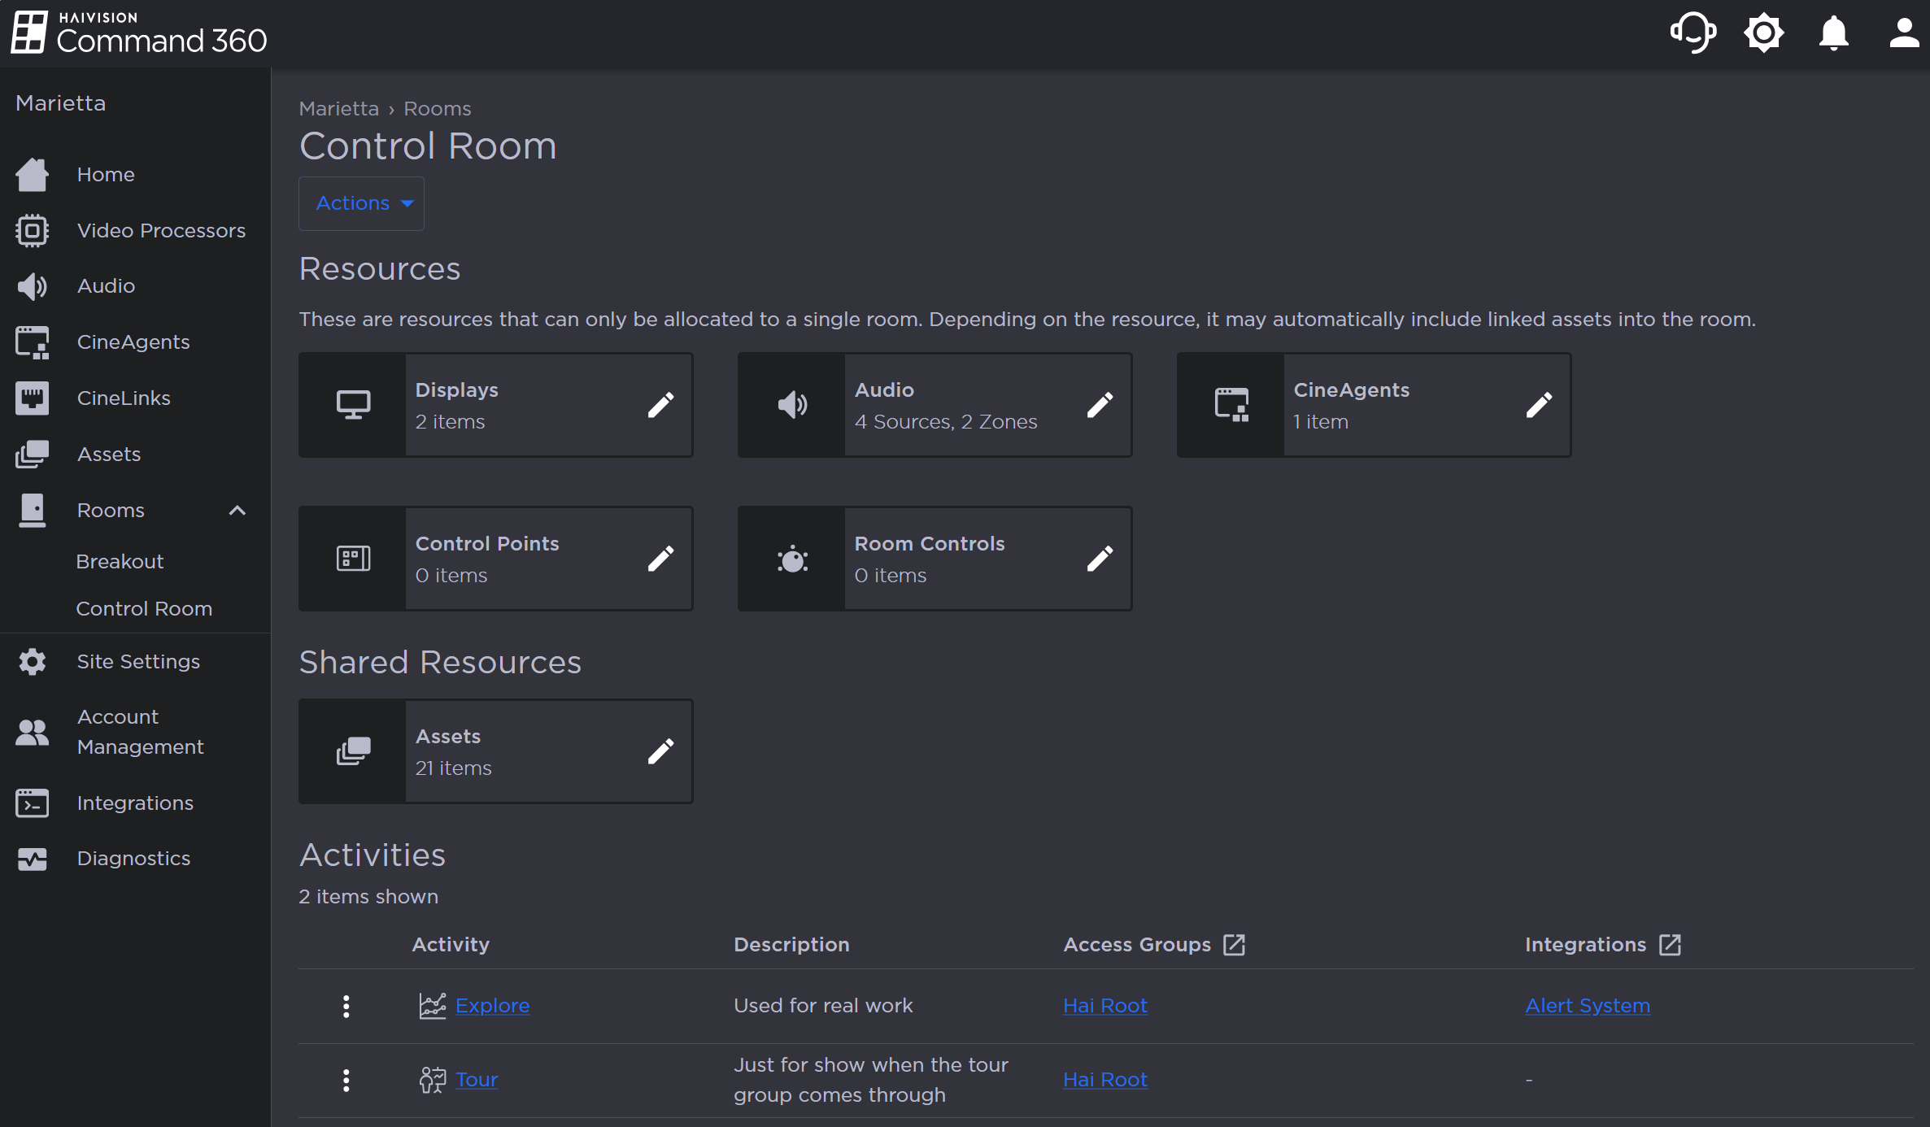Edit the Audio sources and zones

1100,405
